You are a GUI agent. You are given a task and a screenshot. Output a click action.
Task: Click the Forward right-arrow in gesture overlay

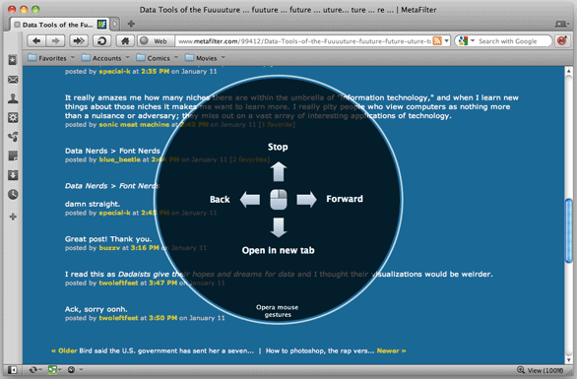(306, 200)
